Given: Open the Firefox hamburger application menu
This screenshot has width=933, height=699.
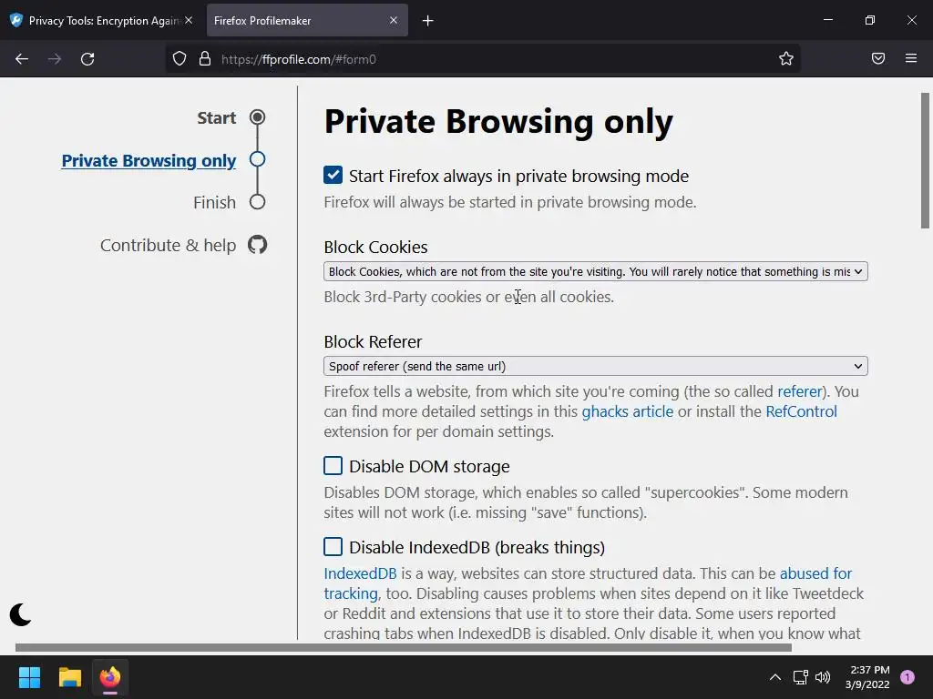Looking at the screenshot, I should click(911, 58).
